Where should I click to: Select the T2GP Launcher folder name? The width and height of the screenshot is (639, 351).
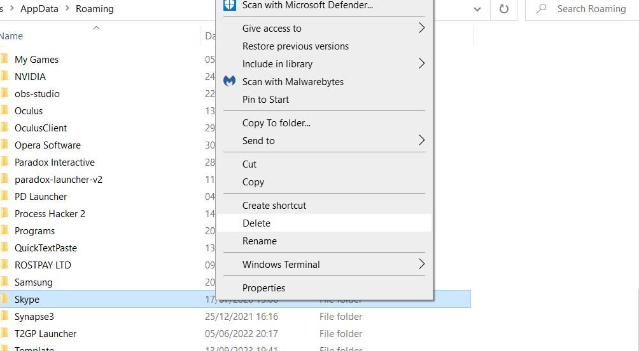point(46,333)
